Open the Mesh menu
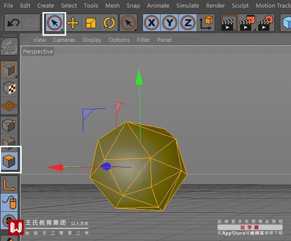The height and width of the screenshot is (241, 291). [x=112, y=6]
